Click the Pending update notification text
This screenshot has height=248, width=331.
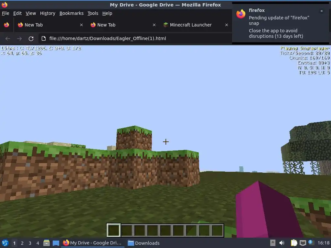point(279,20)
